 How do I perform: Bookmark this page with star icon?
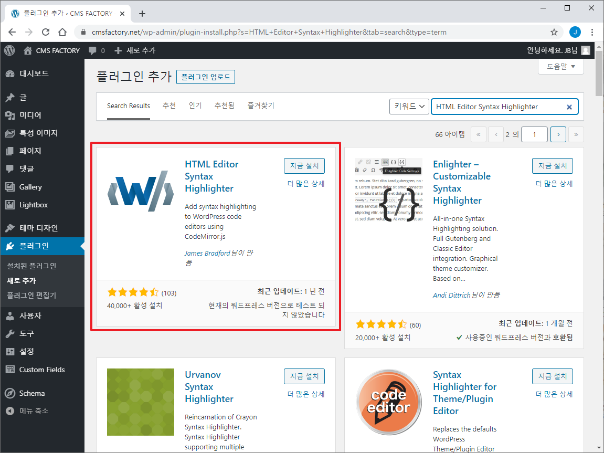pyautogui.click(x=554, y=32)
